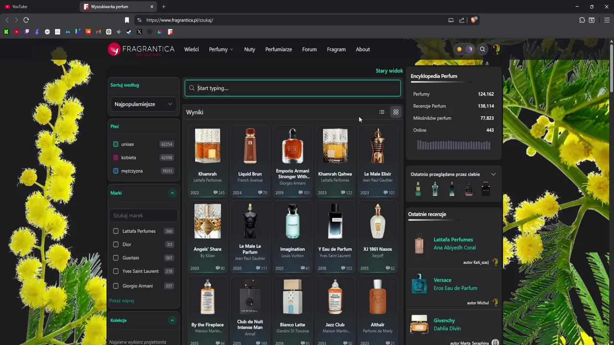Image resolution: width=614 pixels, height=345 pixels.
Task: Open the Nuty menu item
Action: (x=249, y=49)
